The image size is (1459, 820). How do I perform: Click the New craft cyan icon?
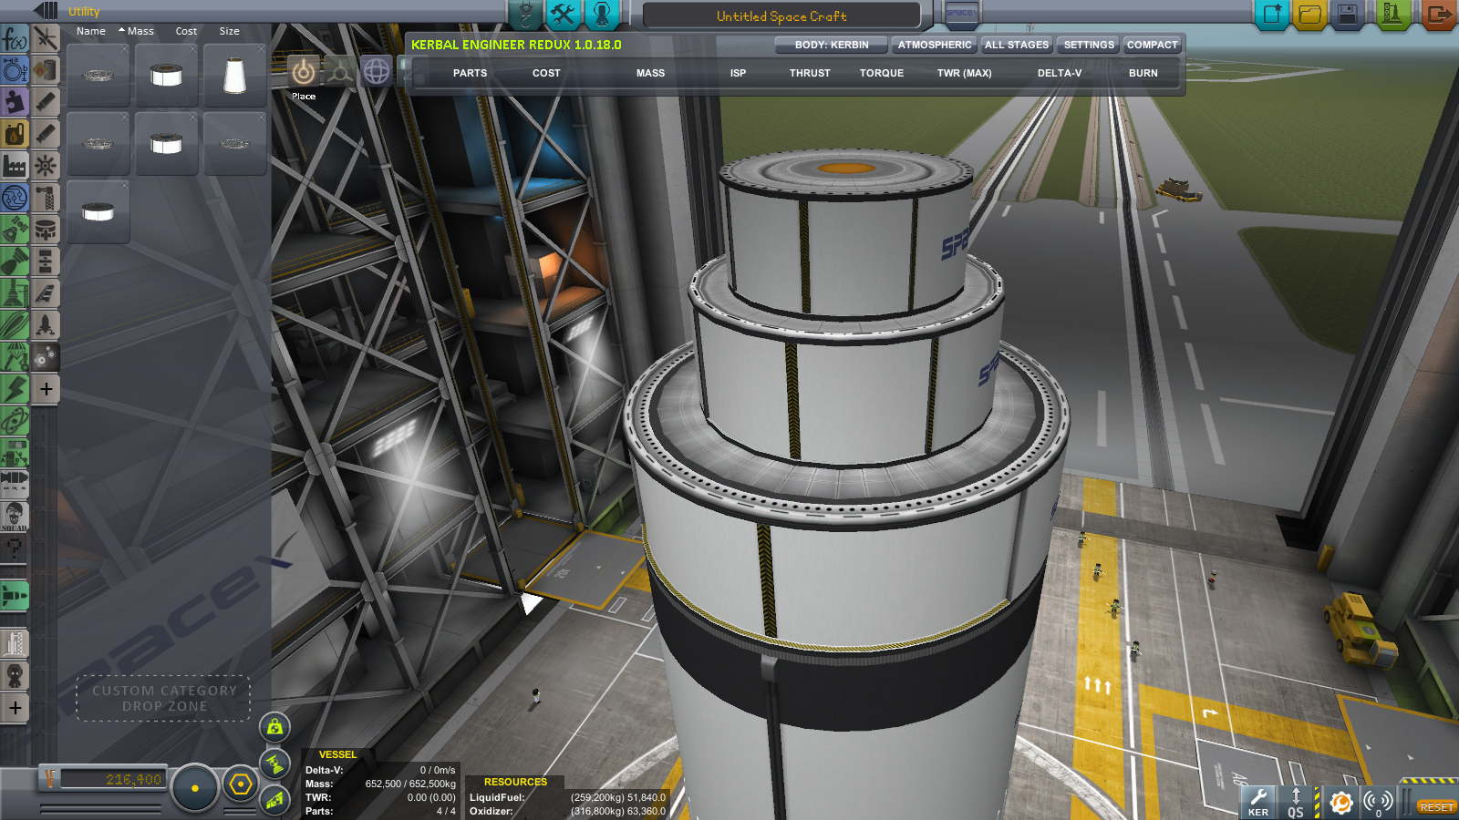click(1271, 15)
